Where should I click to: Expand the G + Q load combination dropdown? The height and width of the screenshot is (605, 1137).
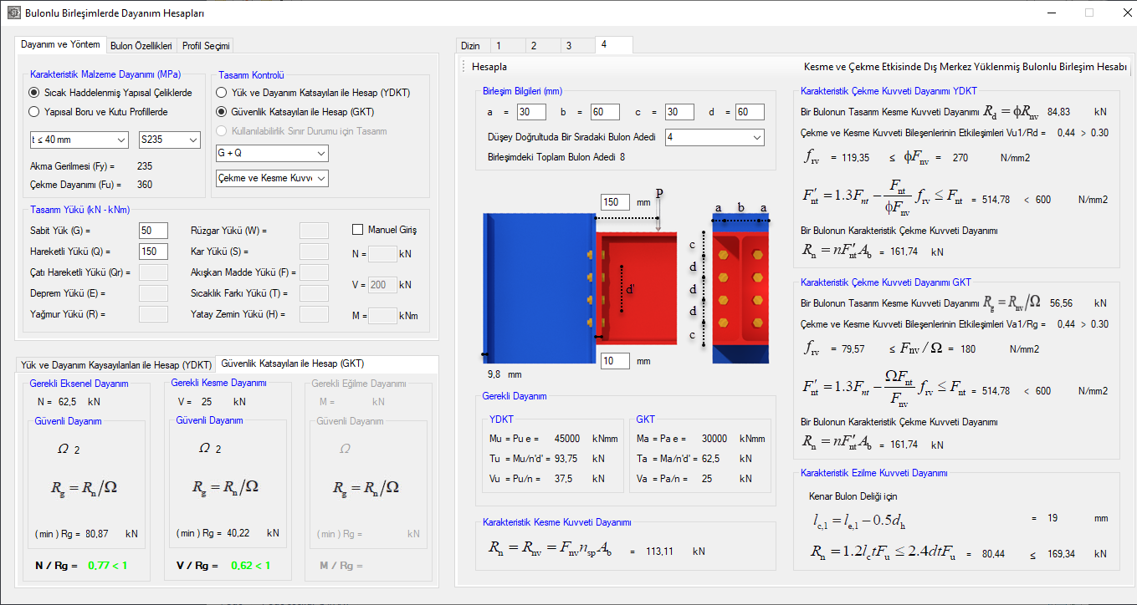272,153
